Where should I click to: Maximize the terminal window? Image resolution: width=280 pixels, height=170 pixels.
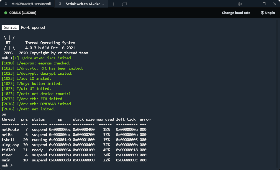coord(264,4)
